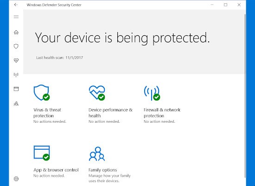
Task: Select sidebar App & browser window icon
Action: pos(16,89)
